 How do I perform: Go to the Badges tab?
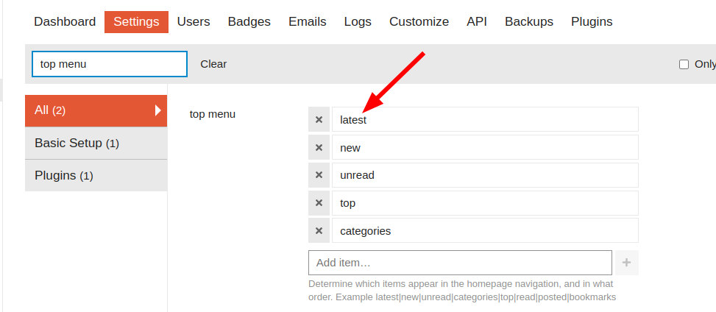coord(249,22)
